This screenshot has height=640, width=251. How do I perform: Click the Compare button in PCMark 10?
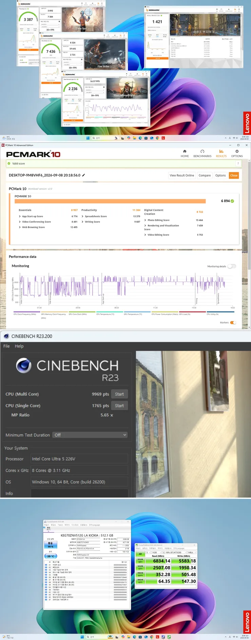(205, 175)
